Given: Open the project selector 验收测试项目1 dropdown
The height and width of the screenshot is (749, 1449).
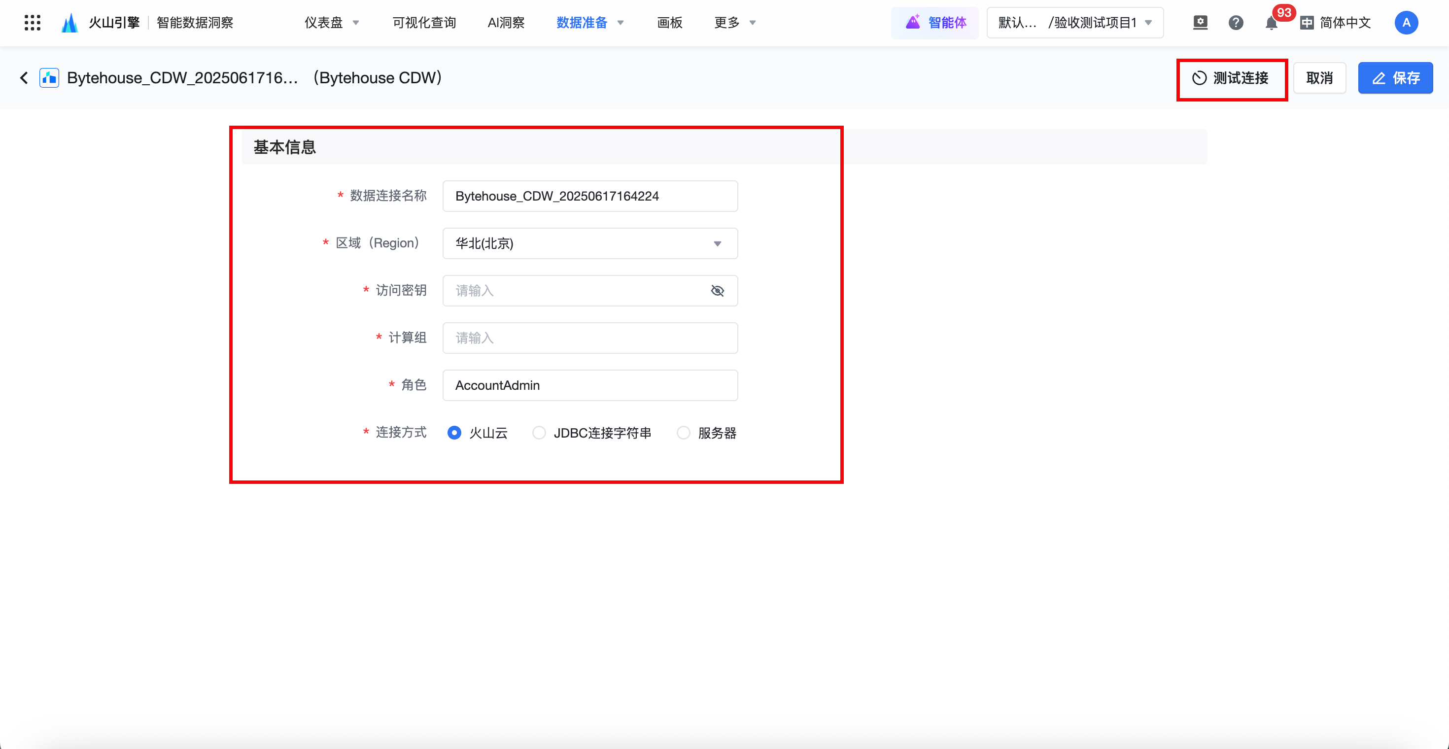Looking at the screenshot, I should click(x=1075, y=23).
